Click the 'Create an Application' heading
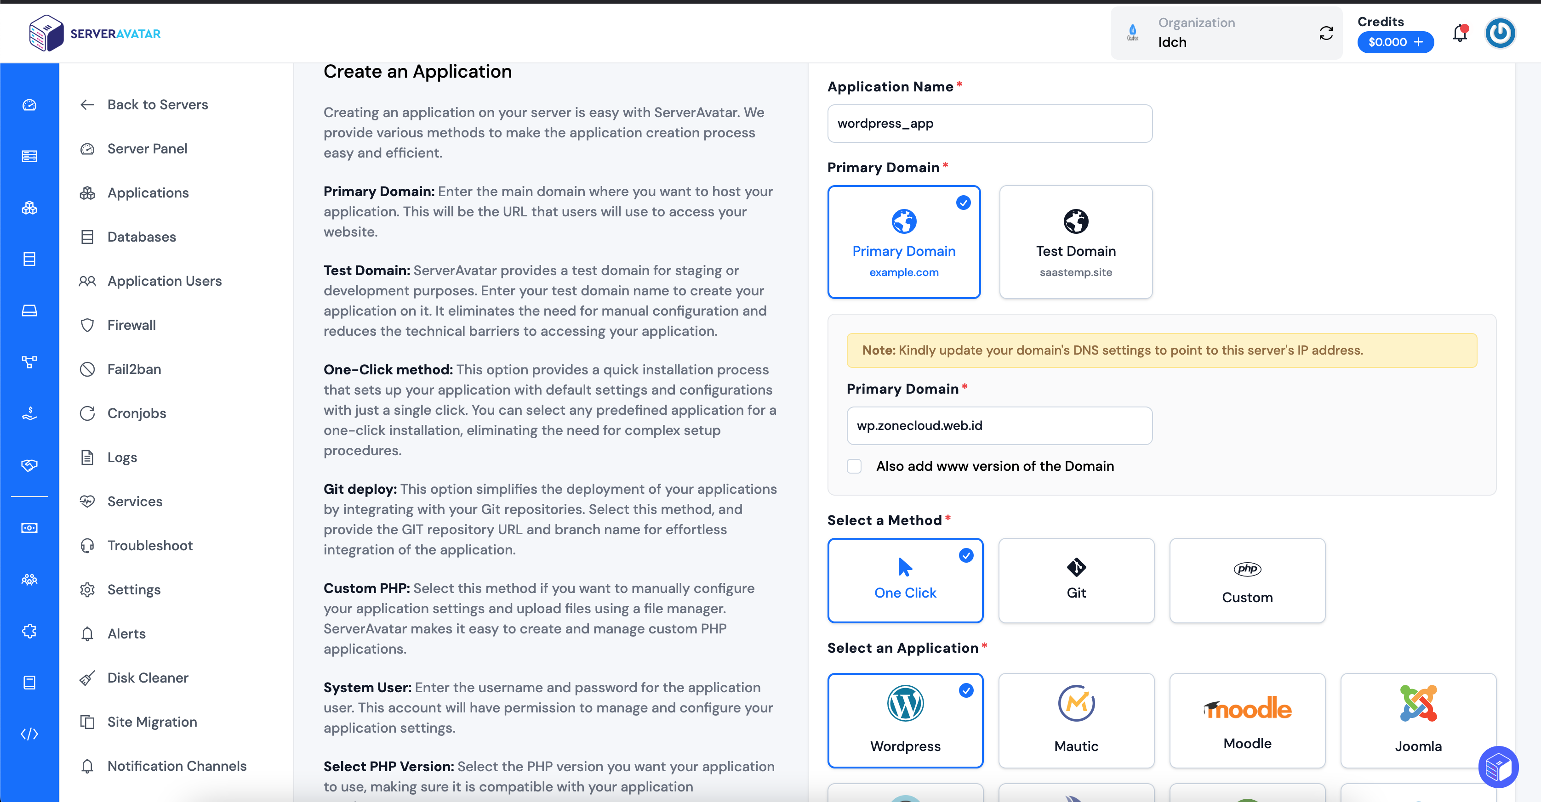This screenshot has width=1541, height=802. tap(417, 72)
